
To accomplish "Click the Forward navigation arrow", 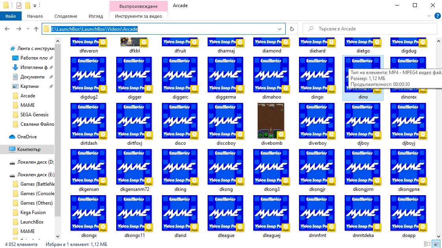I will (x=19, y=29).
